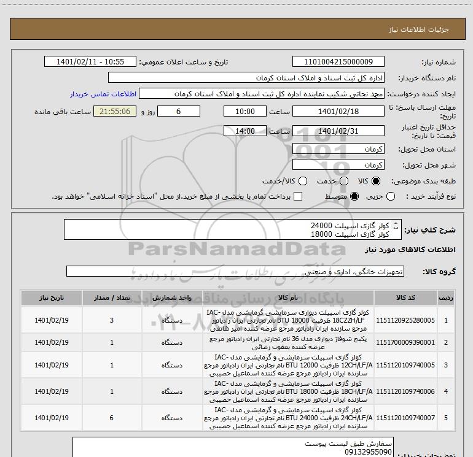Click the need date in row 2
Screen dimensions: 473x457
click(51, 342)
